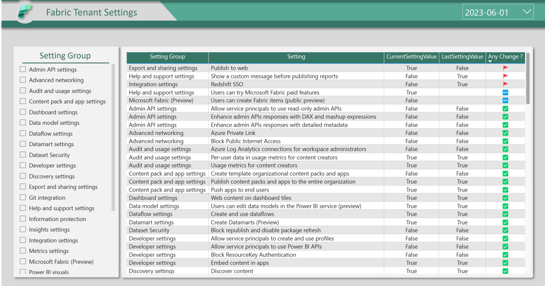Click green check icon for Azure Private Link
545x286 pixels.
[505, 133]
